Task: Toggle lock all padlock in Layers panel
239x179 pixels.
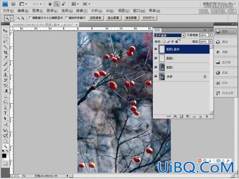Action: click(176, 42)
